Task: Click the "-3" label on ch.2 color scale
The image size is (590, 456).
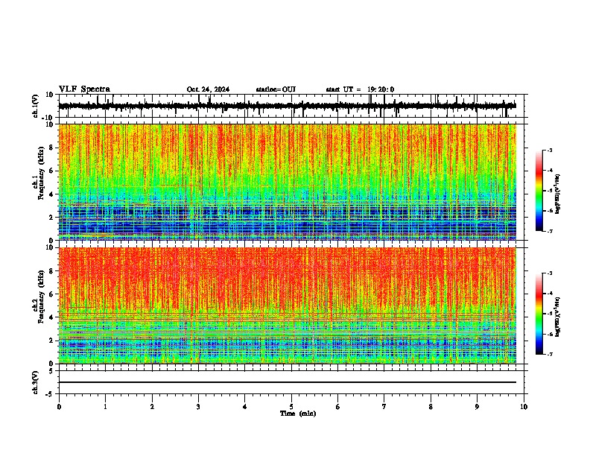Action: tap(549, 273)
